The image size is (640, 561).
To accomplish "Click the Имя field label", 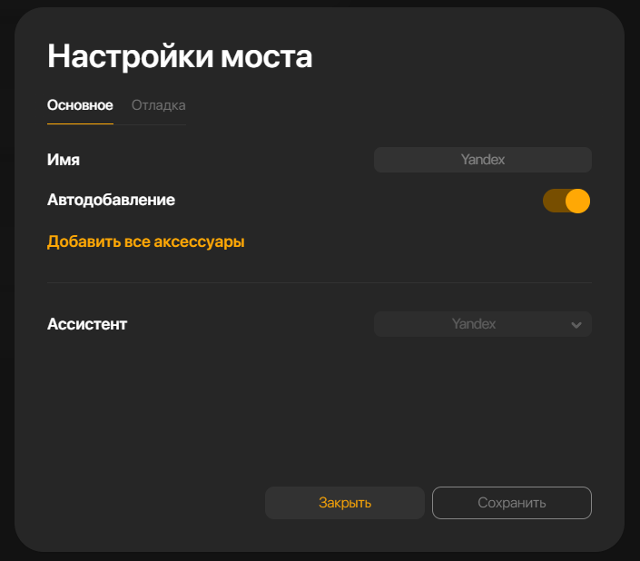I will tap(64, 160).
